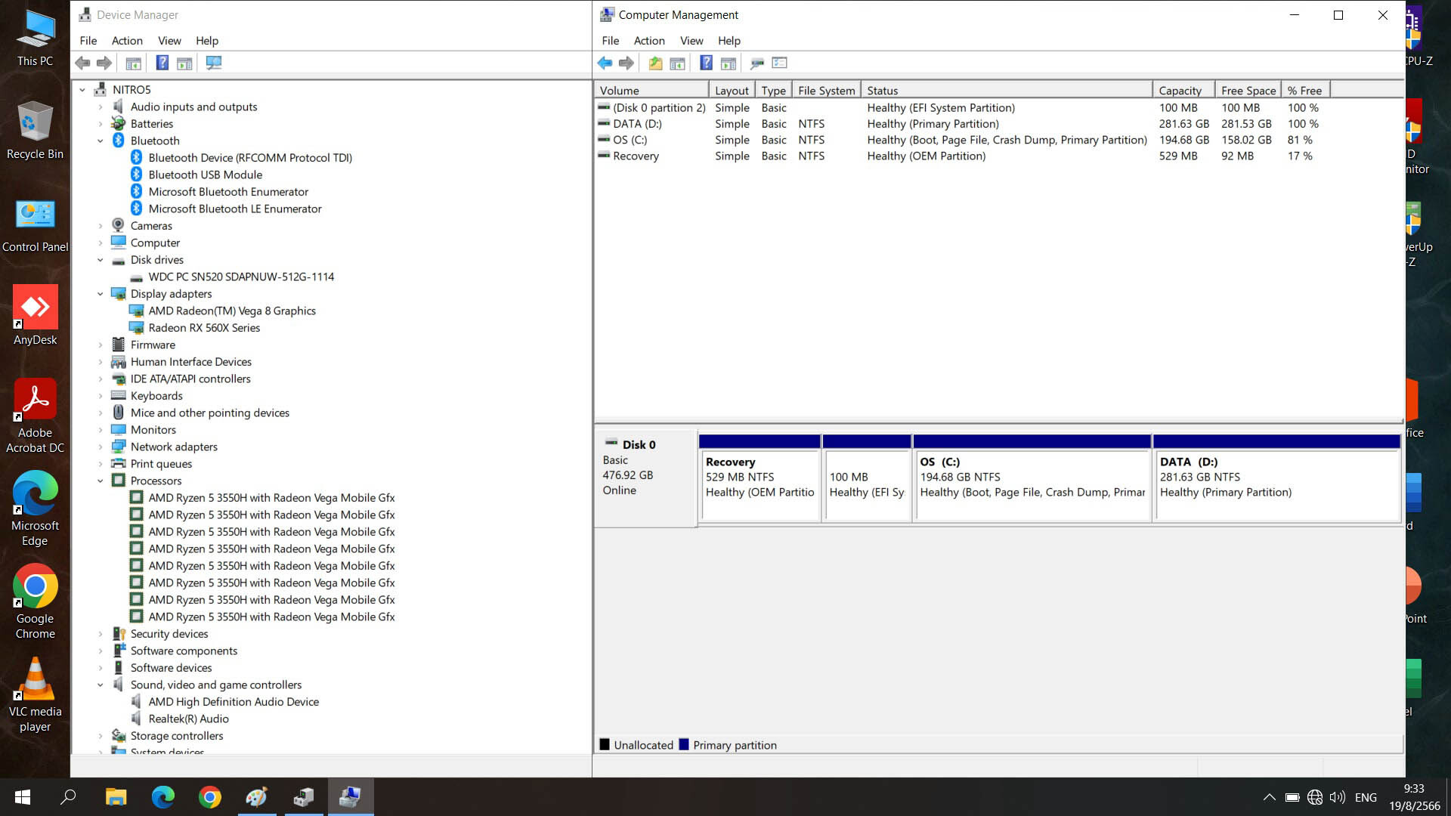Viewport: 1451px width, 816px height.
Task: Open Help menu in Device Manager
Action: 207,41
